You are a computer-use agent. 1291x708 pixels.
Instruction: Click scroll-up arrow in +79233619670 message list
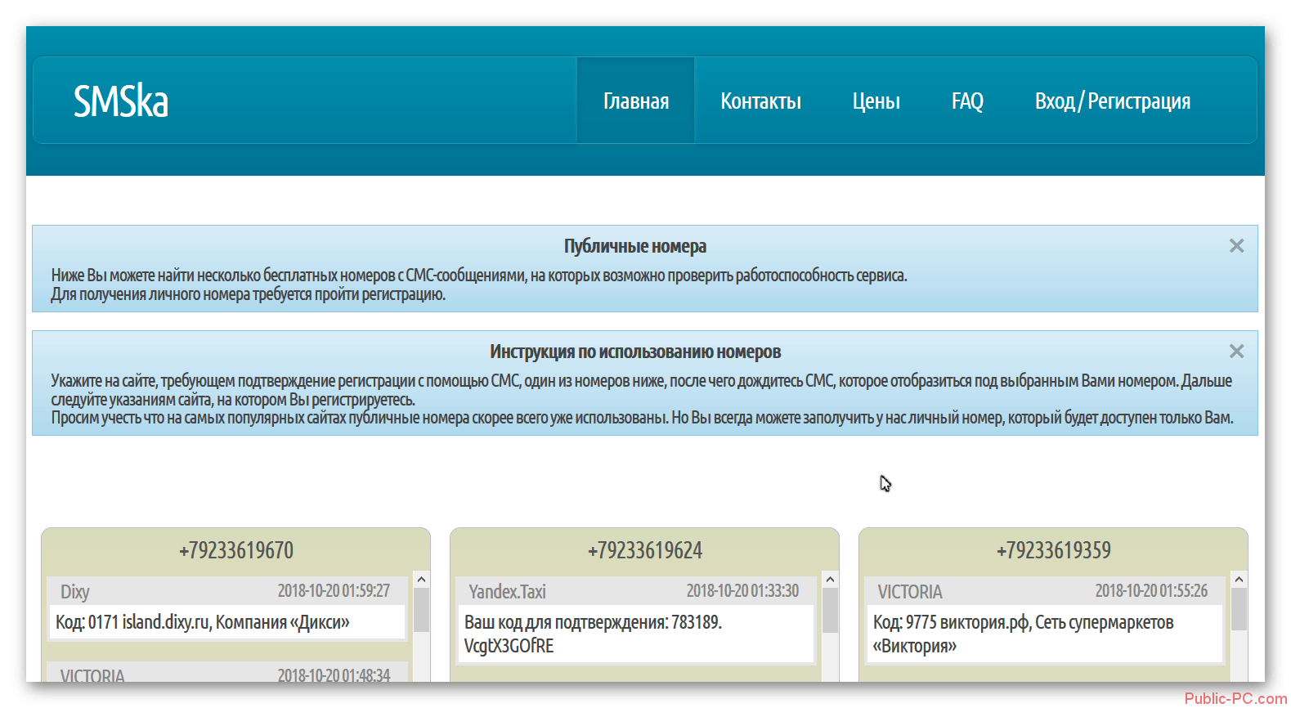(421, 580)
